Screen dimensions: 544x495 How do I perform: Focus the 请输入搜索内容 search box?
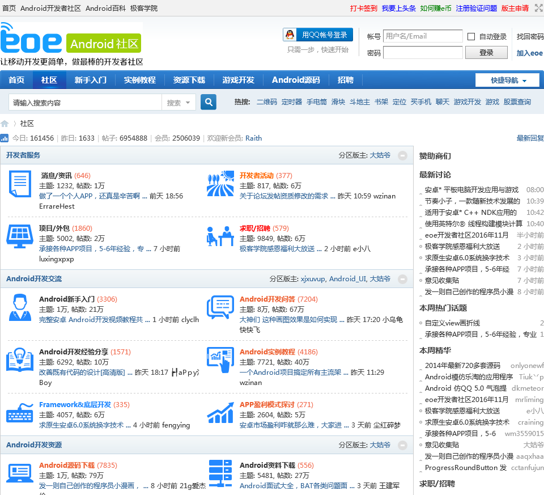pos(86,103)
